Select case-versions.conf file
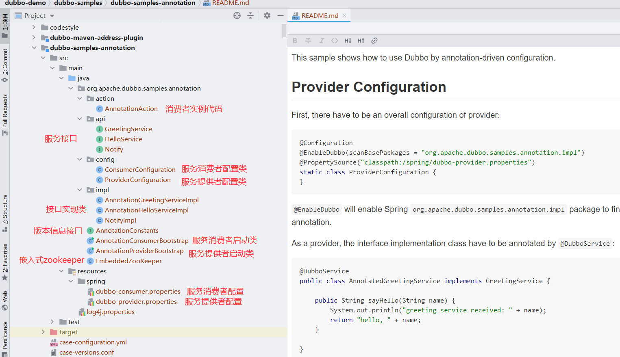This screenshot has height=357, width=620. coord(86,352)
